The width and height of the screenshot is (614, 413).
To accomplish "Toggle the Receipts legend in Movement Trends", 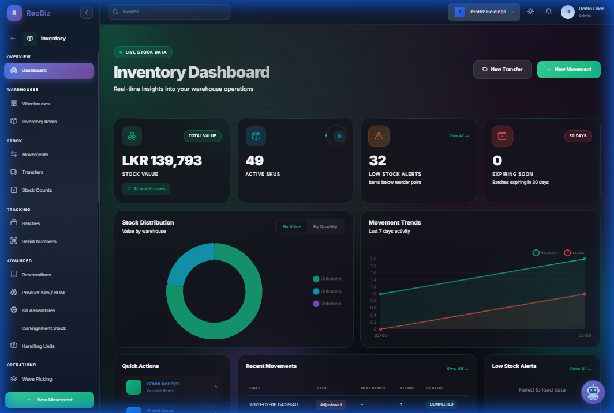I will click(x=544, y=252).
